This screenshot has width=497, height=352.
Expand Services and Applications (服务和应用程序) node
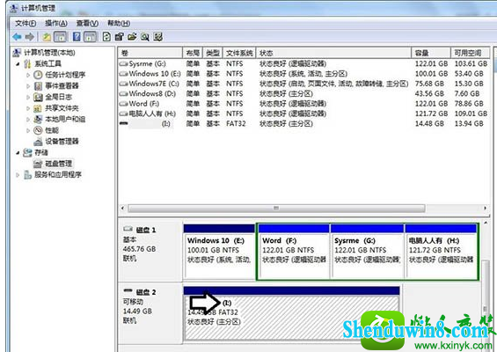click(18, 175)
